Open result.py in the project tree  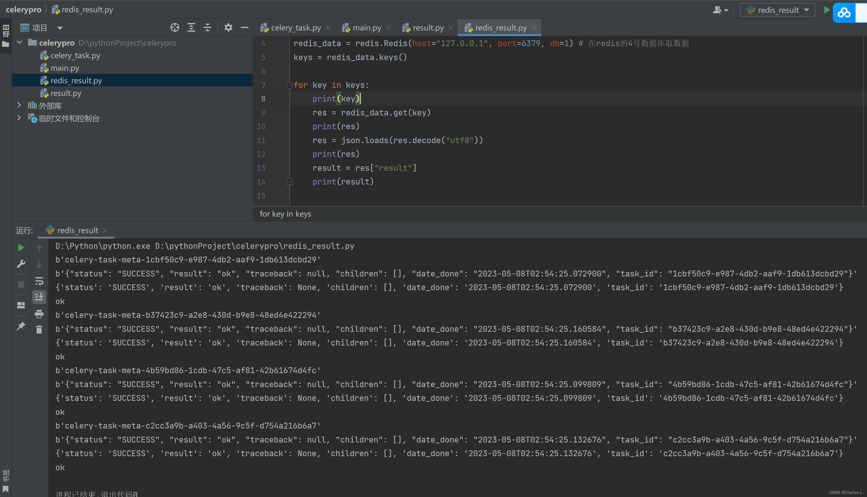point(66,93)
